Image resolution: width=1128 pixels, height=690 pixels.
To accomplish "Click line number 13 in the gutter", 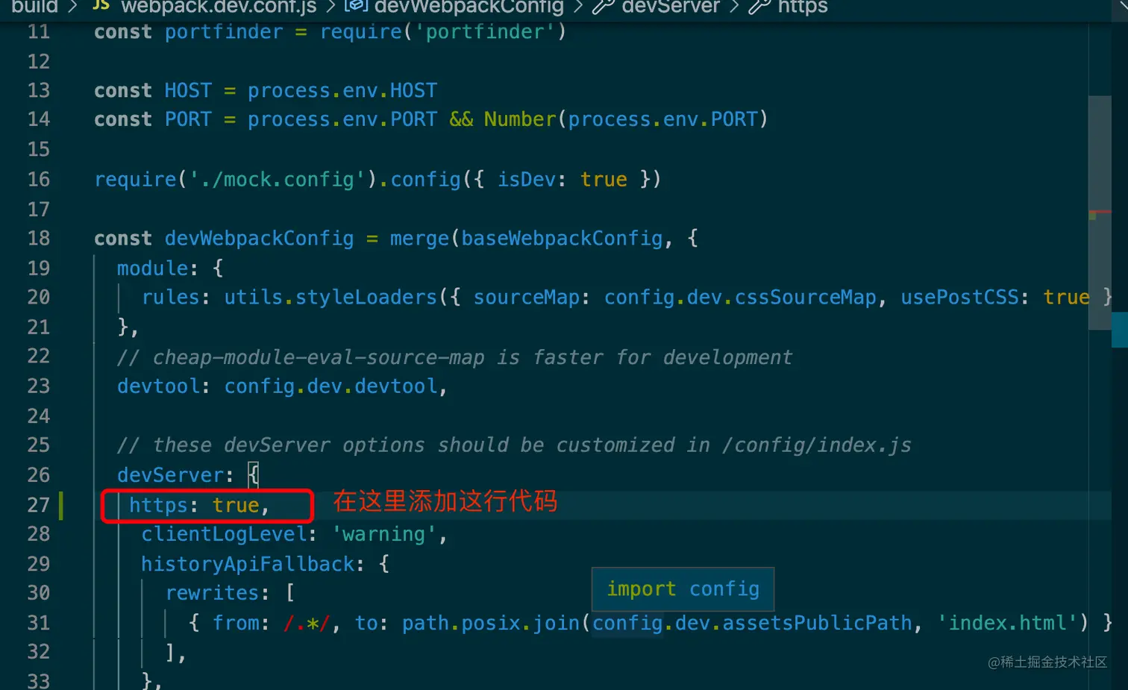I will click(38, 90).
